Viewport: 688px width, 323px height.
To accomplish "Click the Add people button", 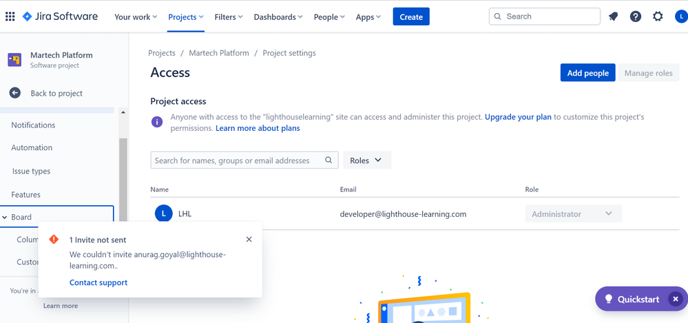I will point(587,73).
